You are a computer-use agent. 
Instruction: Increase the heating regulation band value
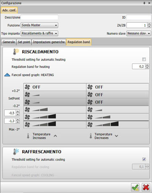147,65
